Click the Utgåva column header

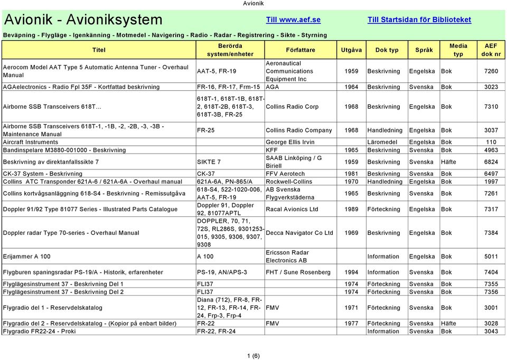pos(351,50)
